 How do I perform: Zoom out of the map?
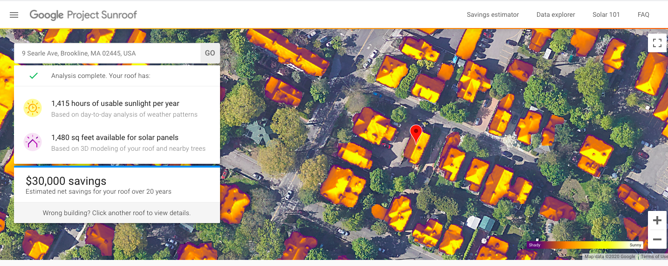click(x=657, y=240)
